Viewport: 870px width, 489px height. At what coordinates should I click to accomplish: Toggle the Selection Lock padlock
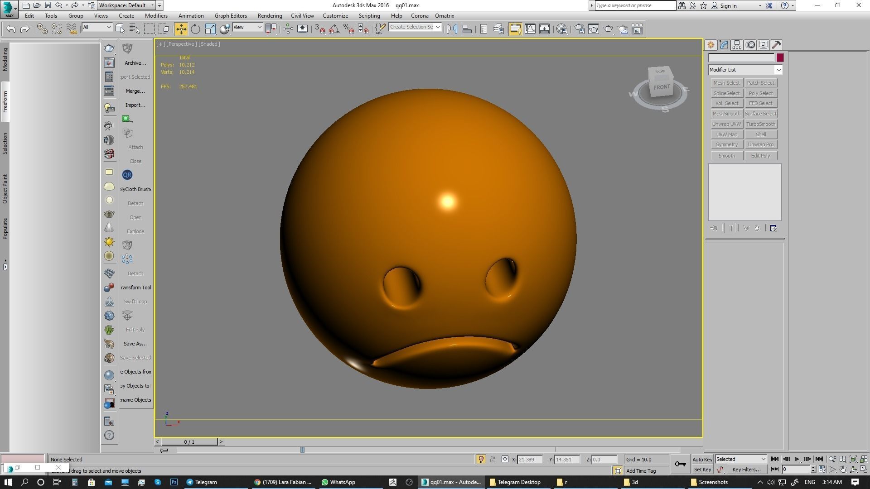493,459
